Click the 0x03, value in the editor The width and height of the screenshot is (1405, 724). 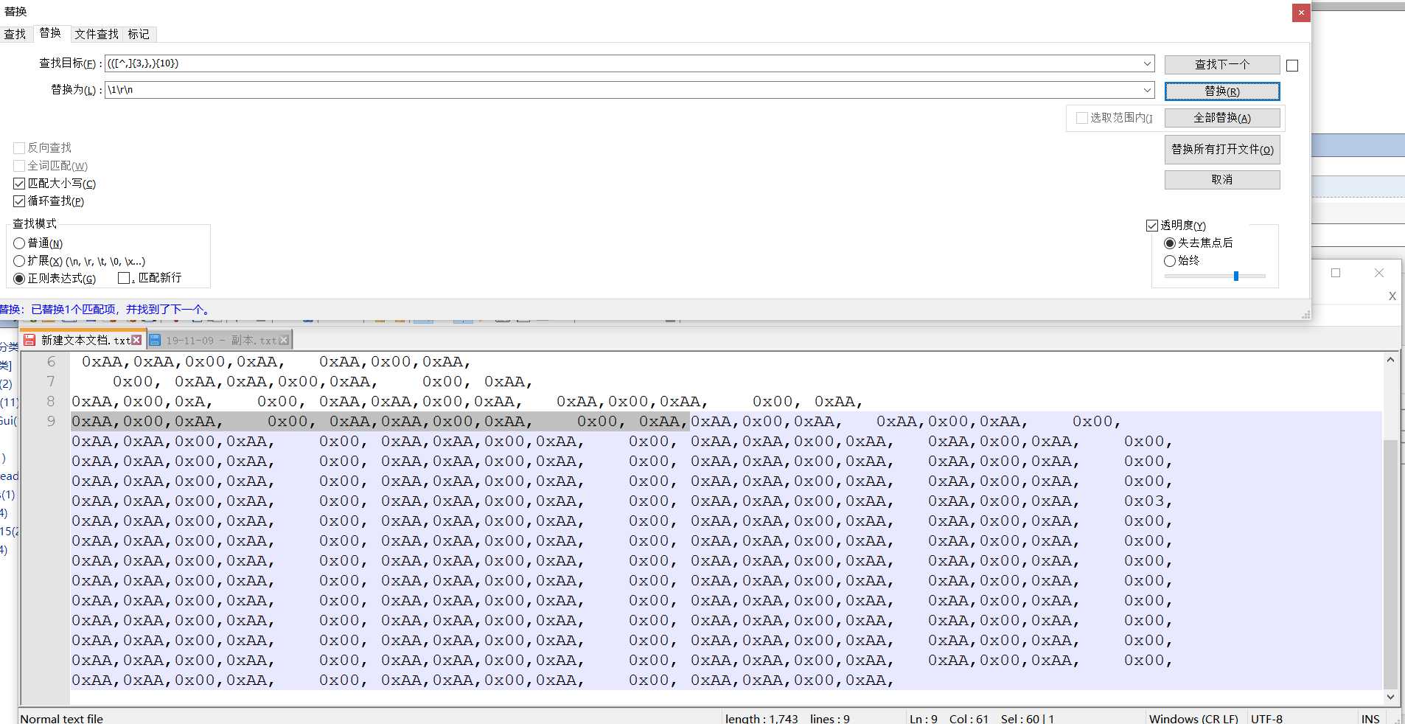(1148, 501)
